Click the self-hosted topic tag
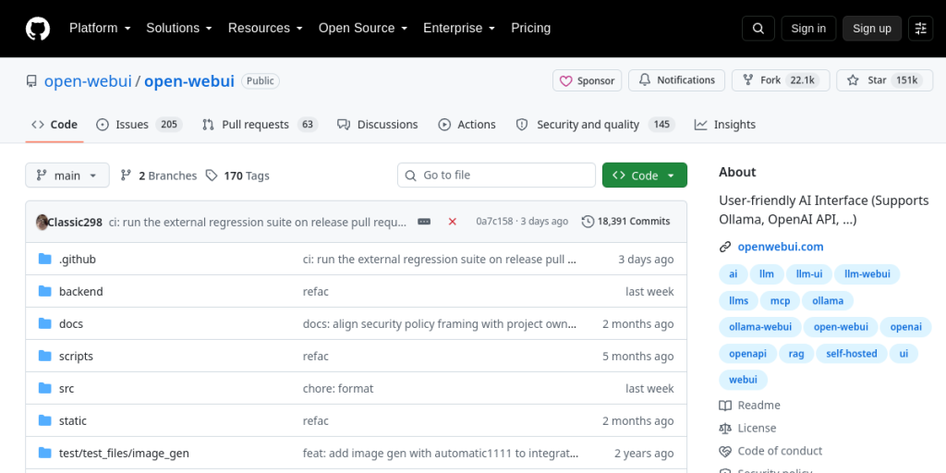Image resolution: width=946 pixels, height=473 pixels. coord(851,354)
